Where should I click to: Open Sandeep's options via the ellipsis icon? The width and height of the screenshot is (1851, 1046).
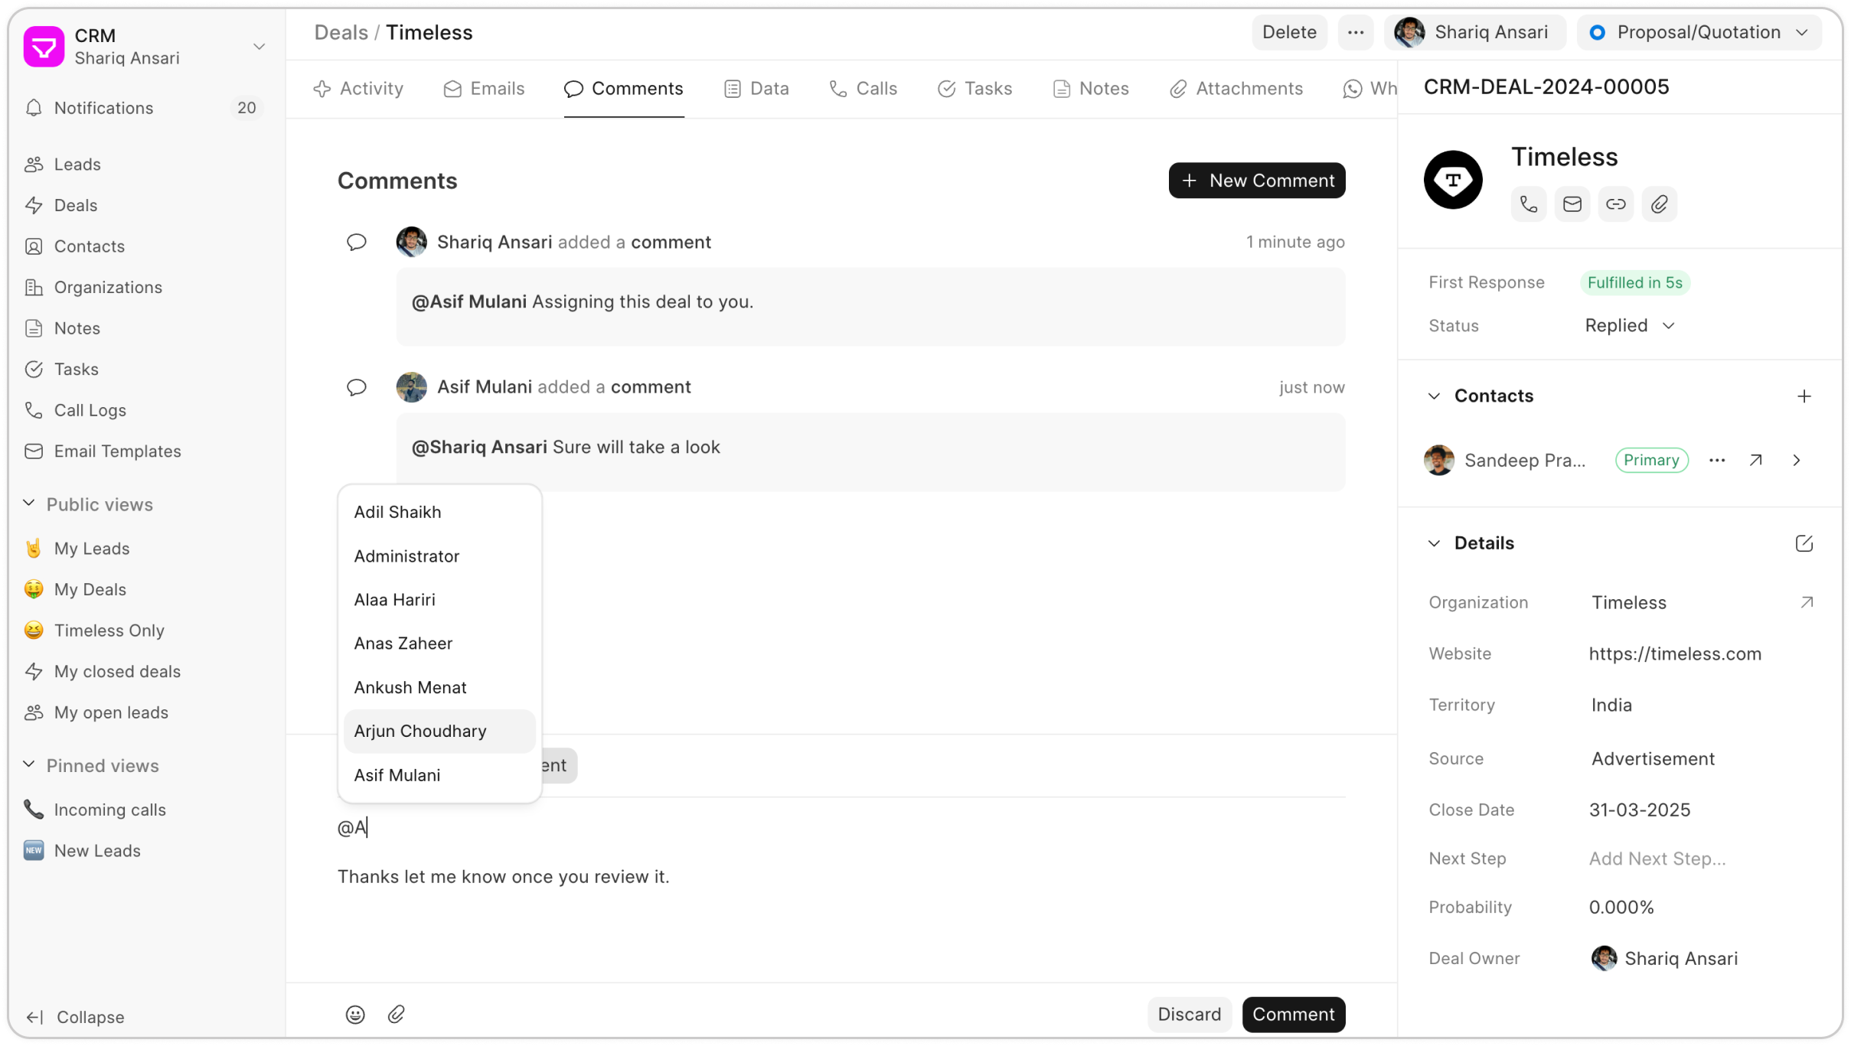[x=1717, y=460]
